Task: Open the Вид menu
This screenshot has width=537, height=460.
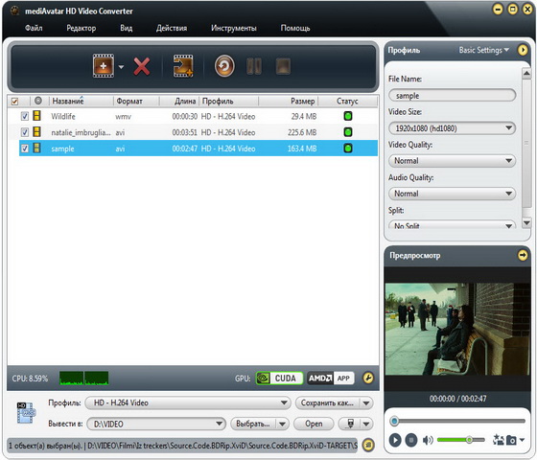Action: pos(126,28)
